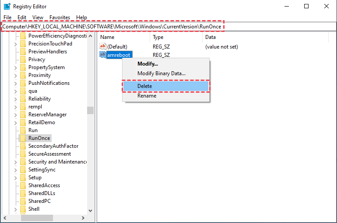Screen dimensions: 337x223
Task: Click the tree vertical scrollbar thumb
Action: click(91, 110)
